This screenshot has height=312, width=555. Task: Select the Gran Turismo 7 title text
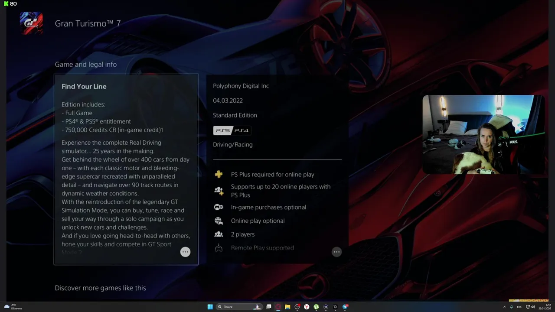click(88, 23)
